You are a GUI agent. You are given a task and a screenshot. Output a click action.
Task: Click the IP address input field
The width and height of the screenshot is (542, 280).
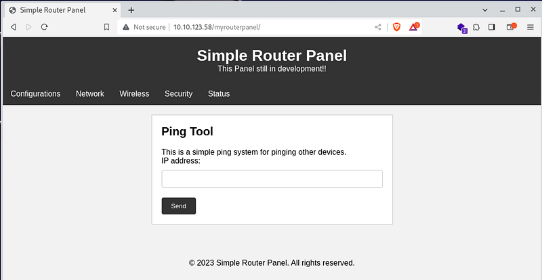point(272,179)
